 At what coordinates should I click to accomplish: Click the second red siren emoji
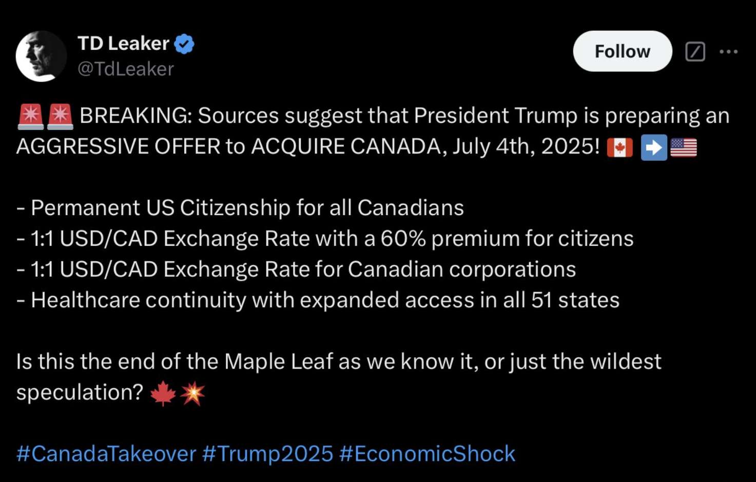click(60, 116)
